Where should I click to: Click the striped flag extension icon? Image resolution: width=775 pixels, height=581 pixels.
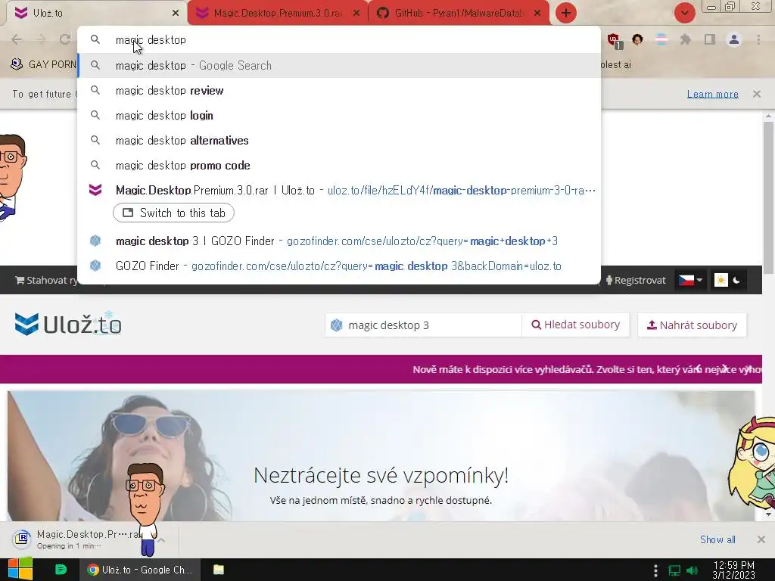pos(661,39)
